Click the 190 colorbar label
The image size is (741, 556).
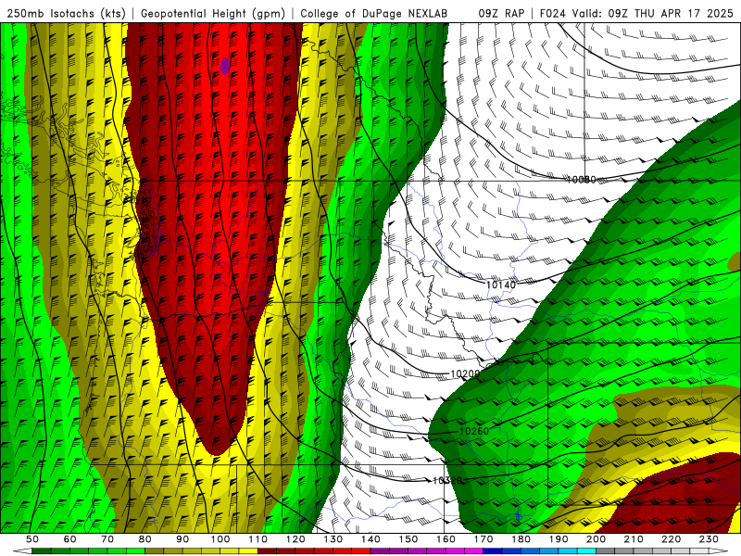(x=559, y=539)
